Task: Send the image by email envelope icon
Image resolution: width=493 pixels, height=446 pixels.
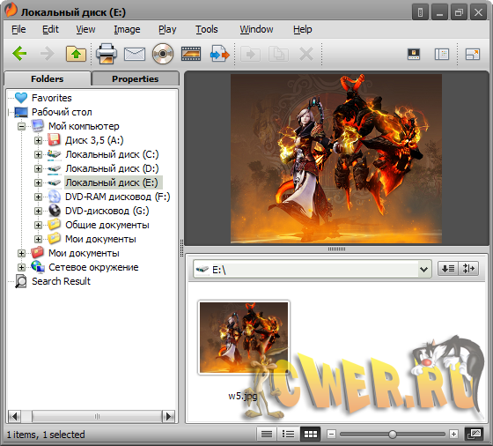Action: tap(135, 54)
